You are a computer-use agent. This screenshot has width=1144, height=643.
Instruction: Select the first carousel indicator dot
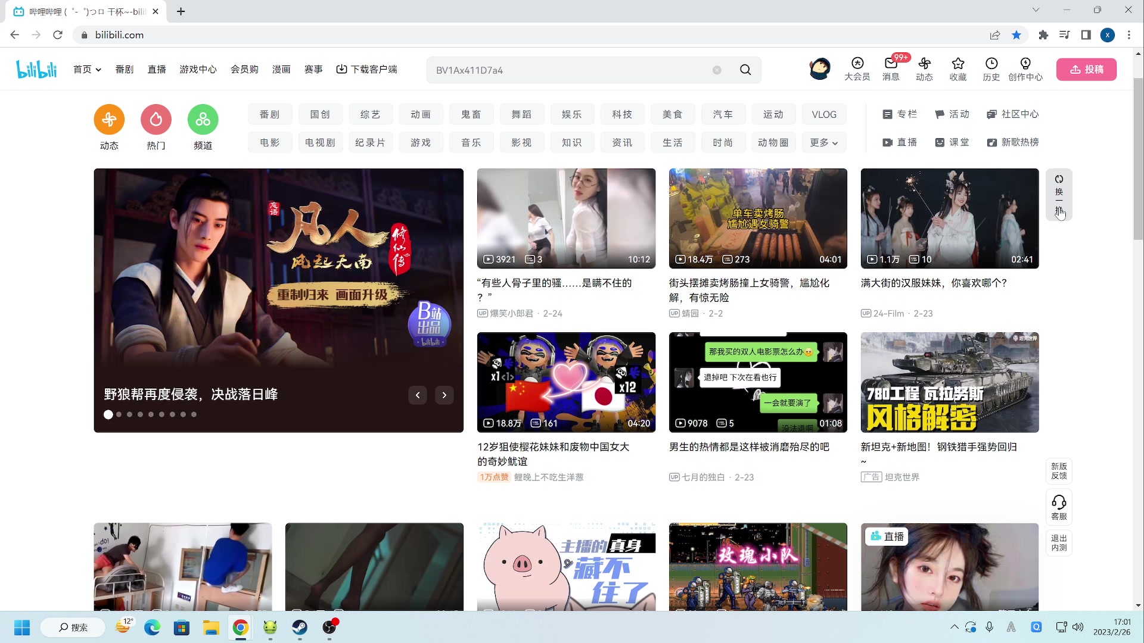click(x=108, y=414)
